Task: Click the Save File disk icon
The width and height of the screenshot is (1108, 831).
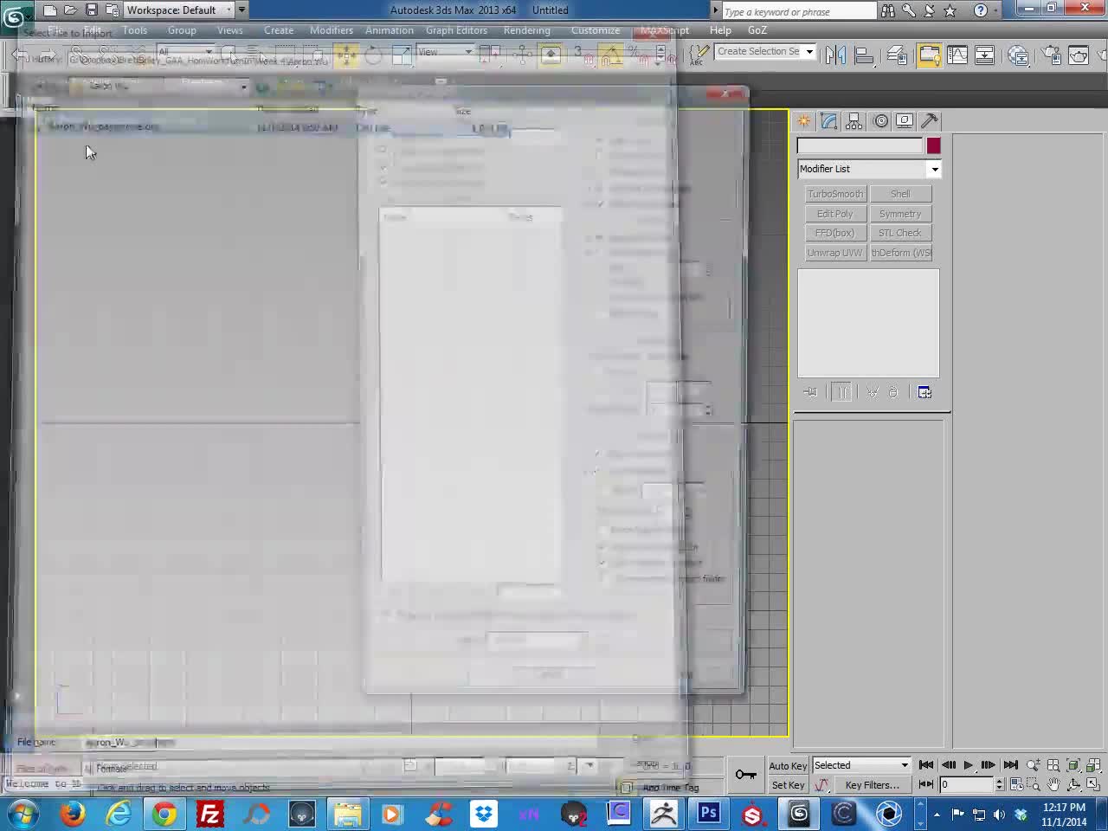Action: (91, 10)
